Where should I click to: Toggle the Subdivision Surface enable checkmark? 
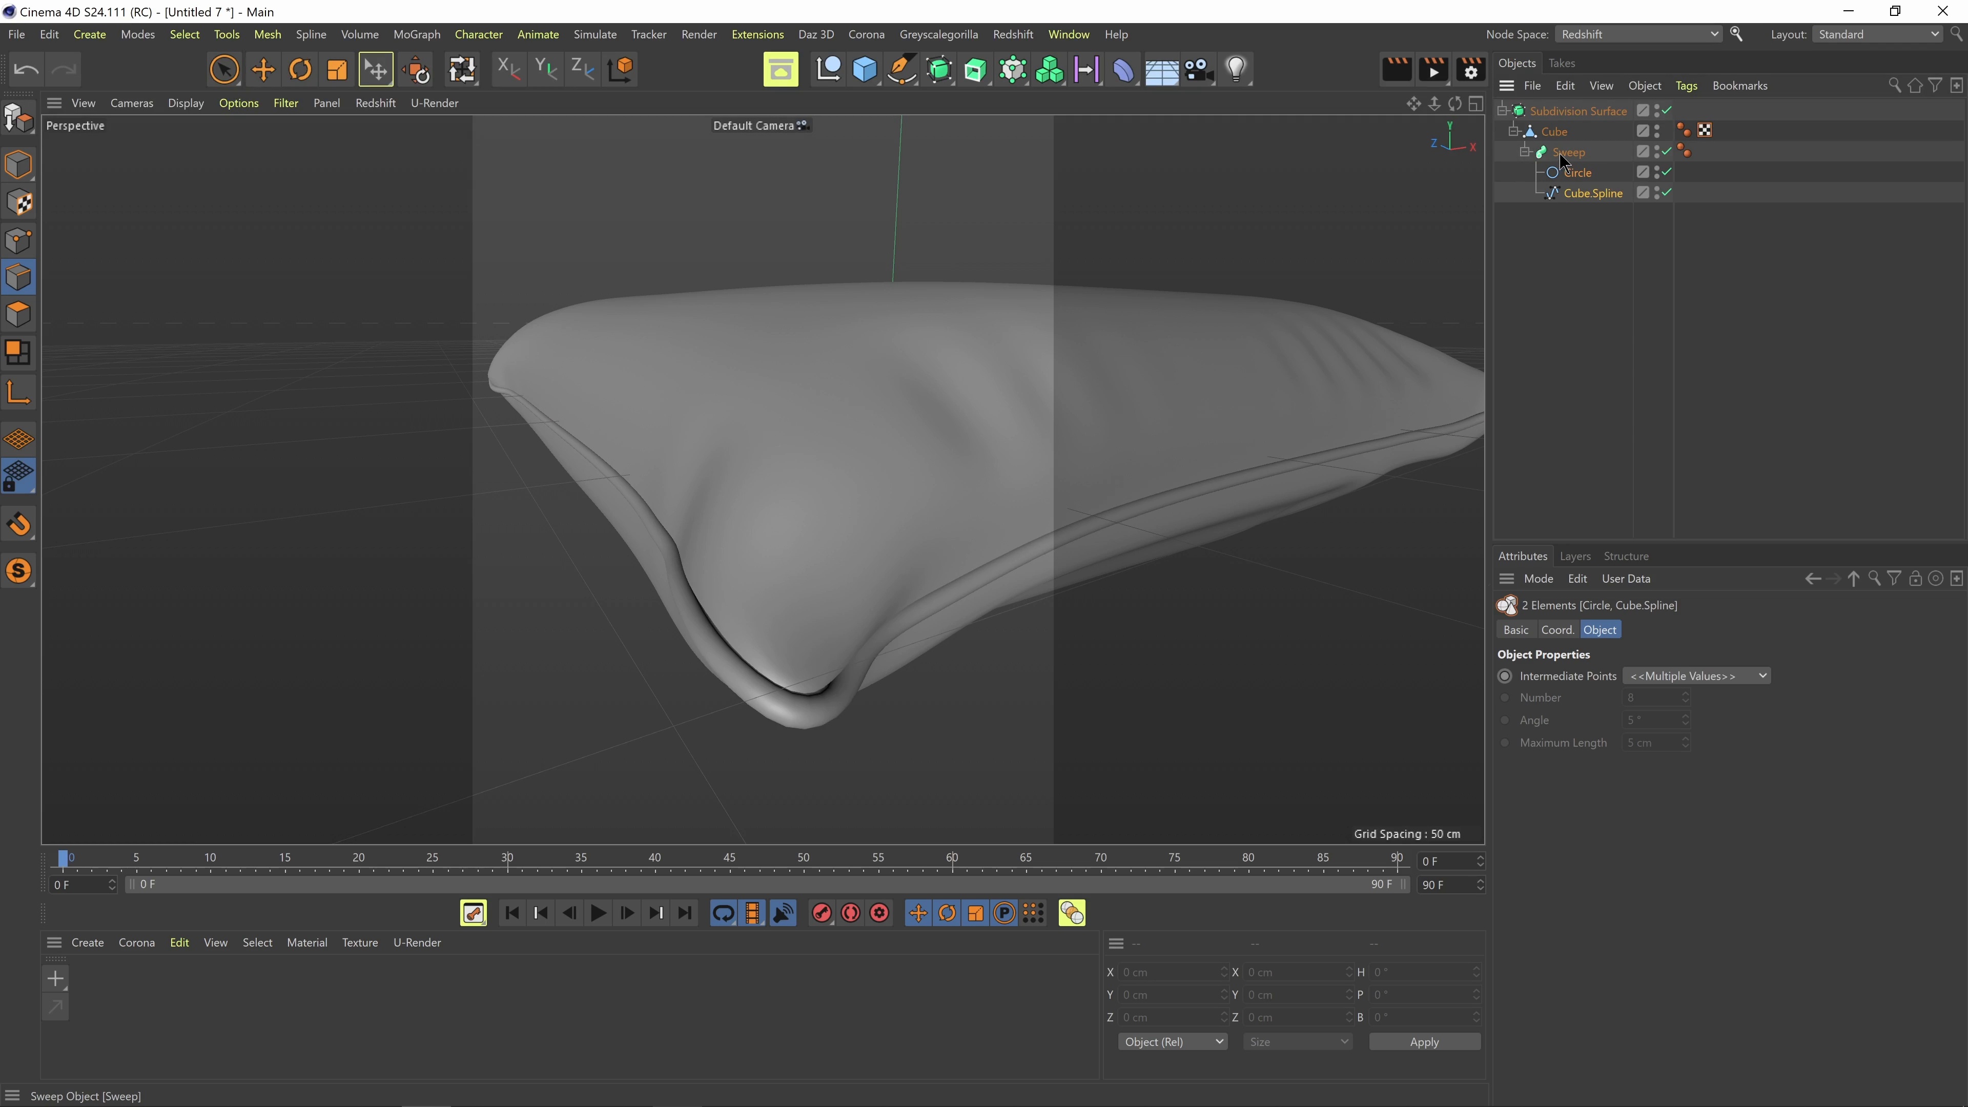point(1667,111)
